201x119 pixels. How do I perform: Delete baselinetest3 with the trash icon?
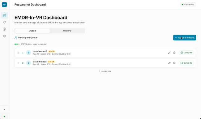pos(174,53)
